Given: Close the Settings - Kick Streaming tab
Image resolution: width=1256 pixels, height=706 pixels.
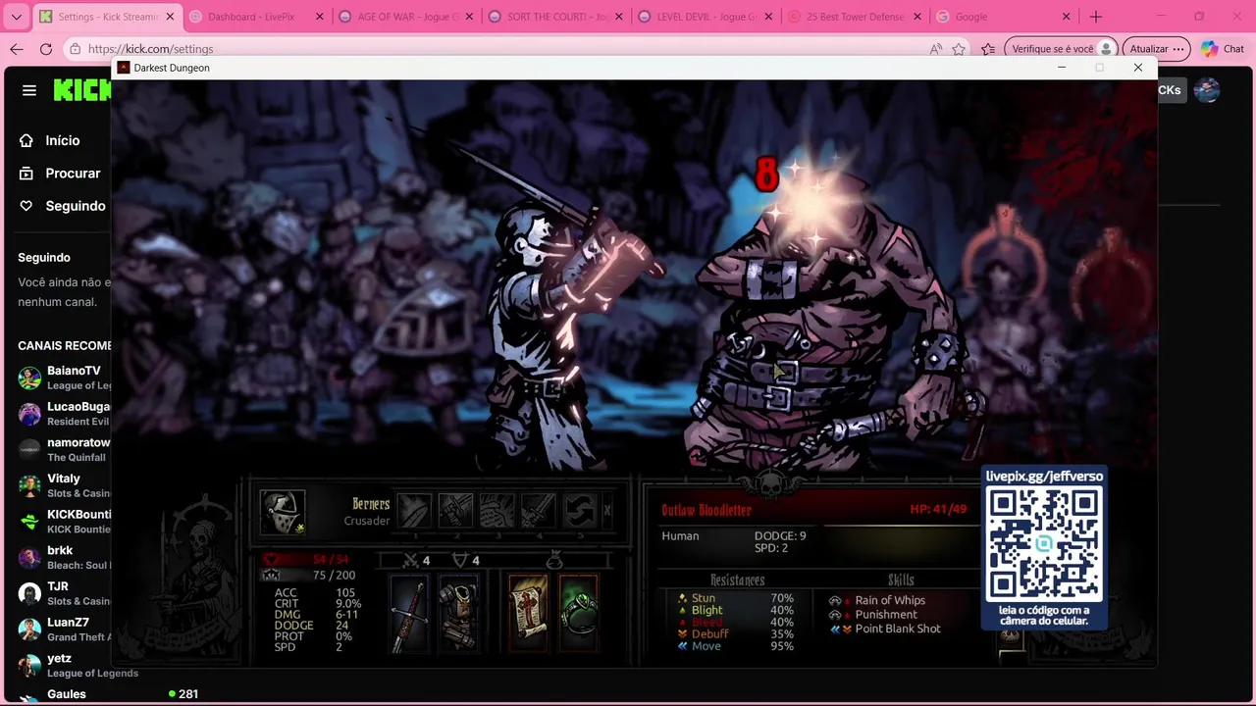Looking at the screenshot, I should [x=170, y=17].
